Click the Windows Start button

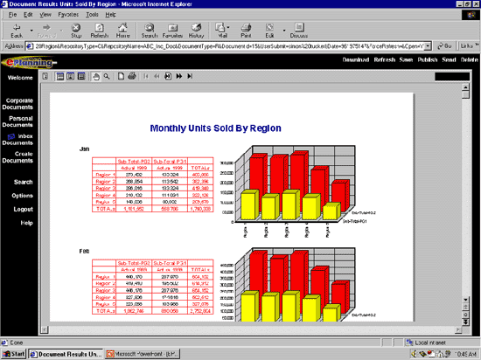14,354
